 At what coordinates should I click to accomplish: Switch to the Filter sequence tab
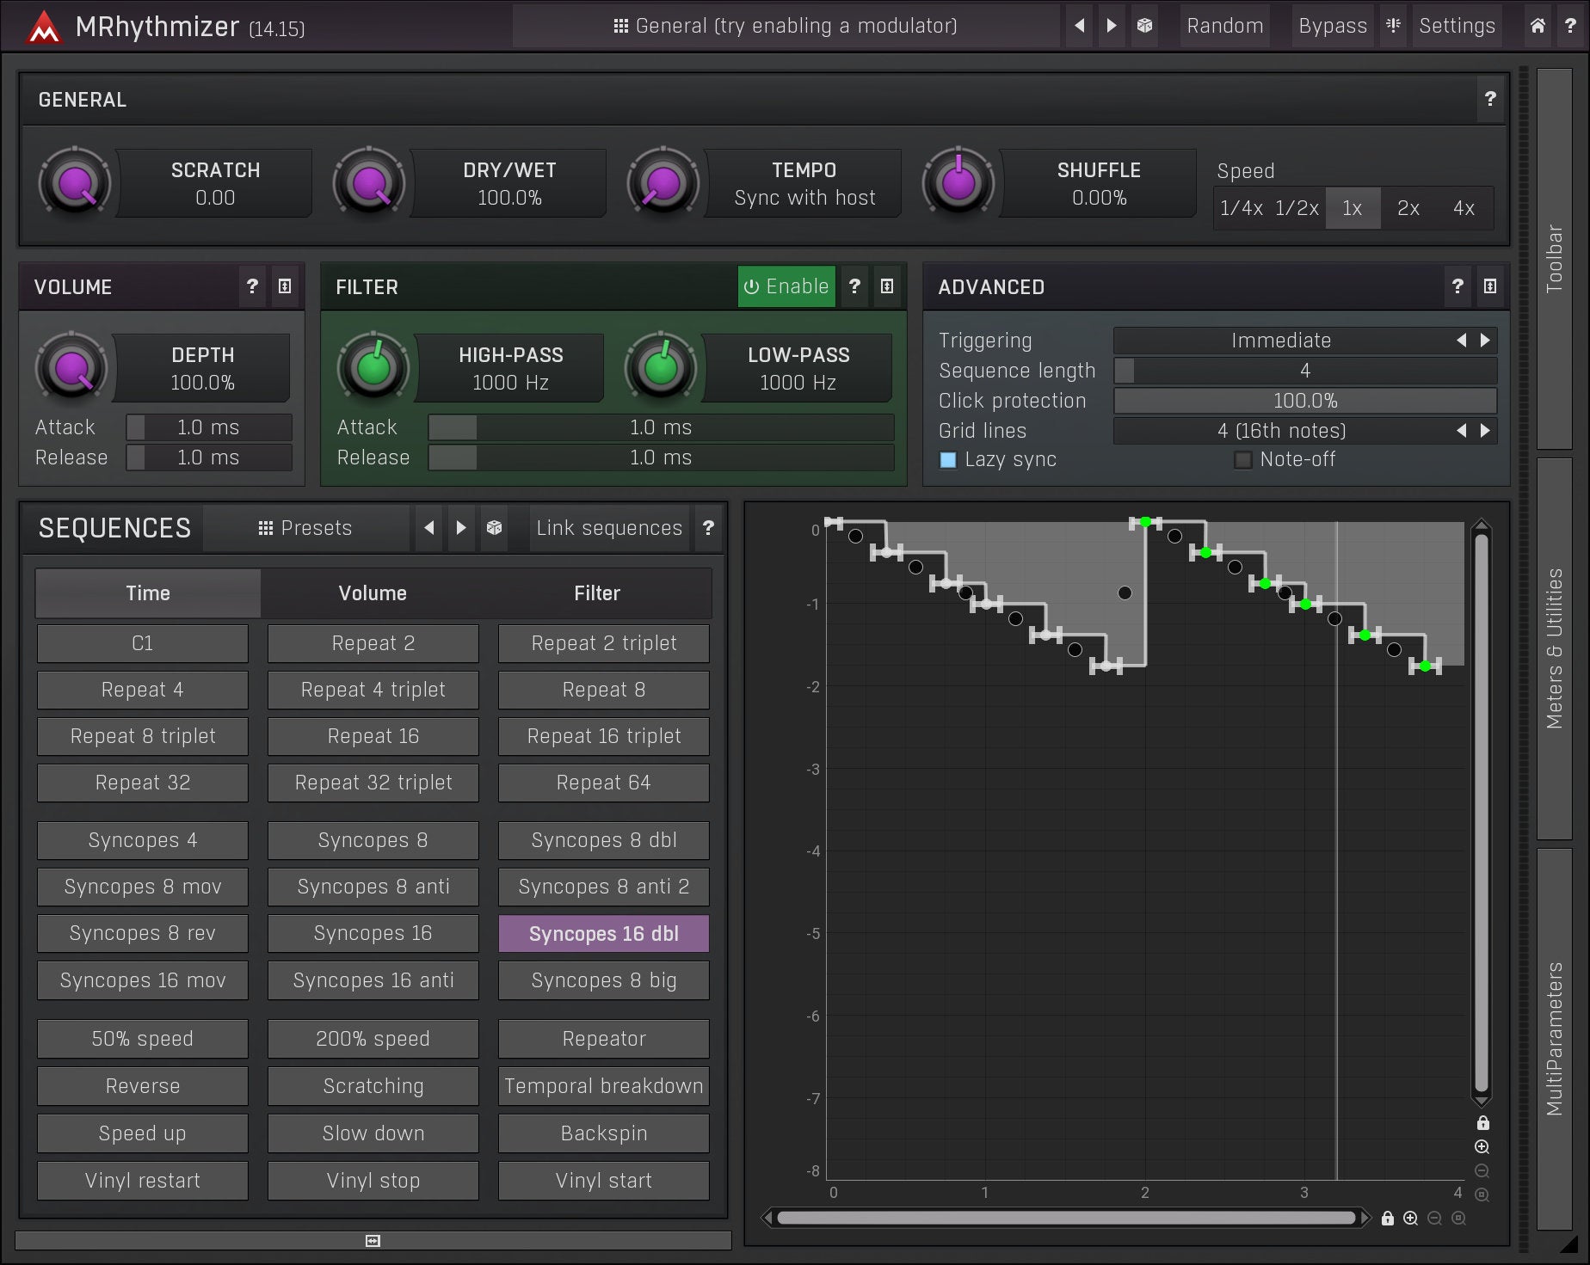pos(597,593)
